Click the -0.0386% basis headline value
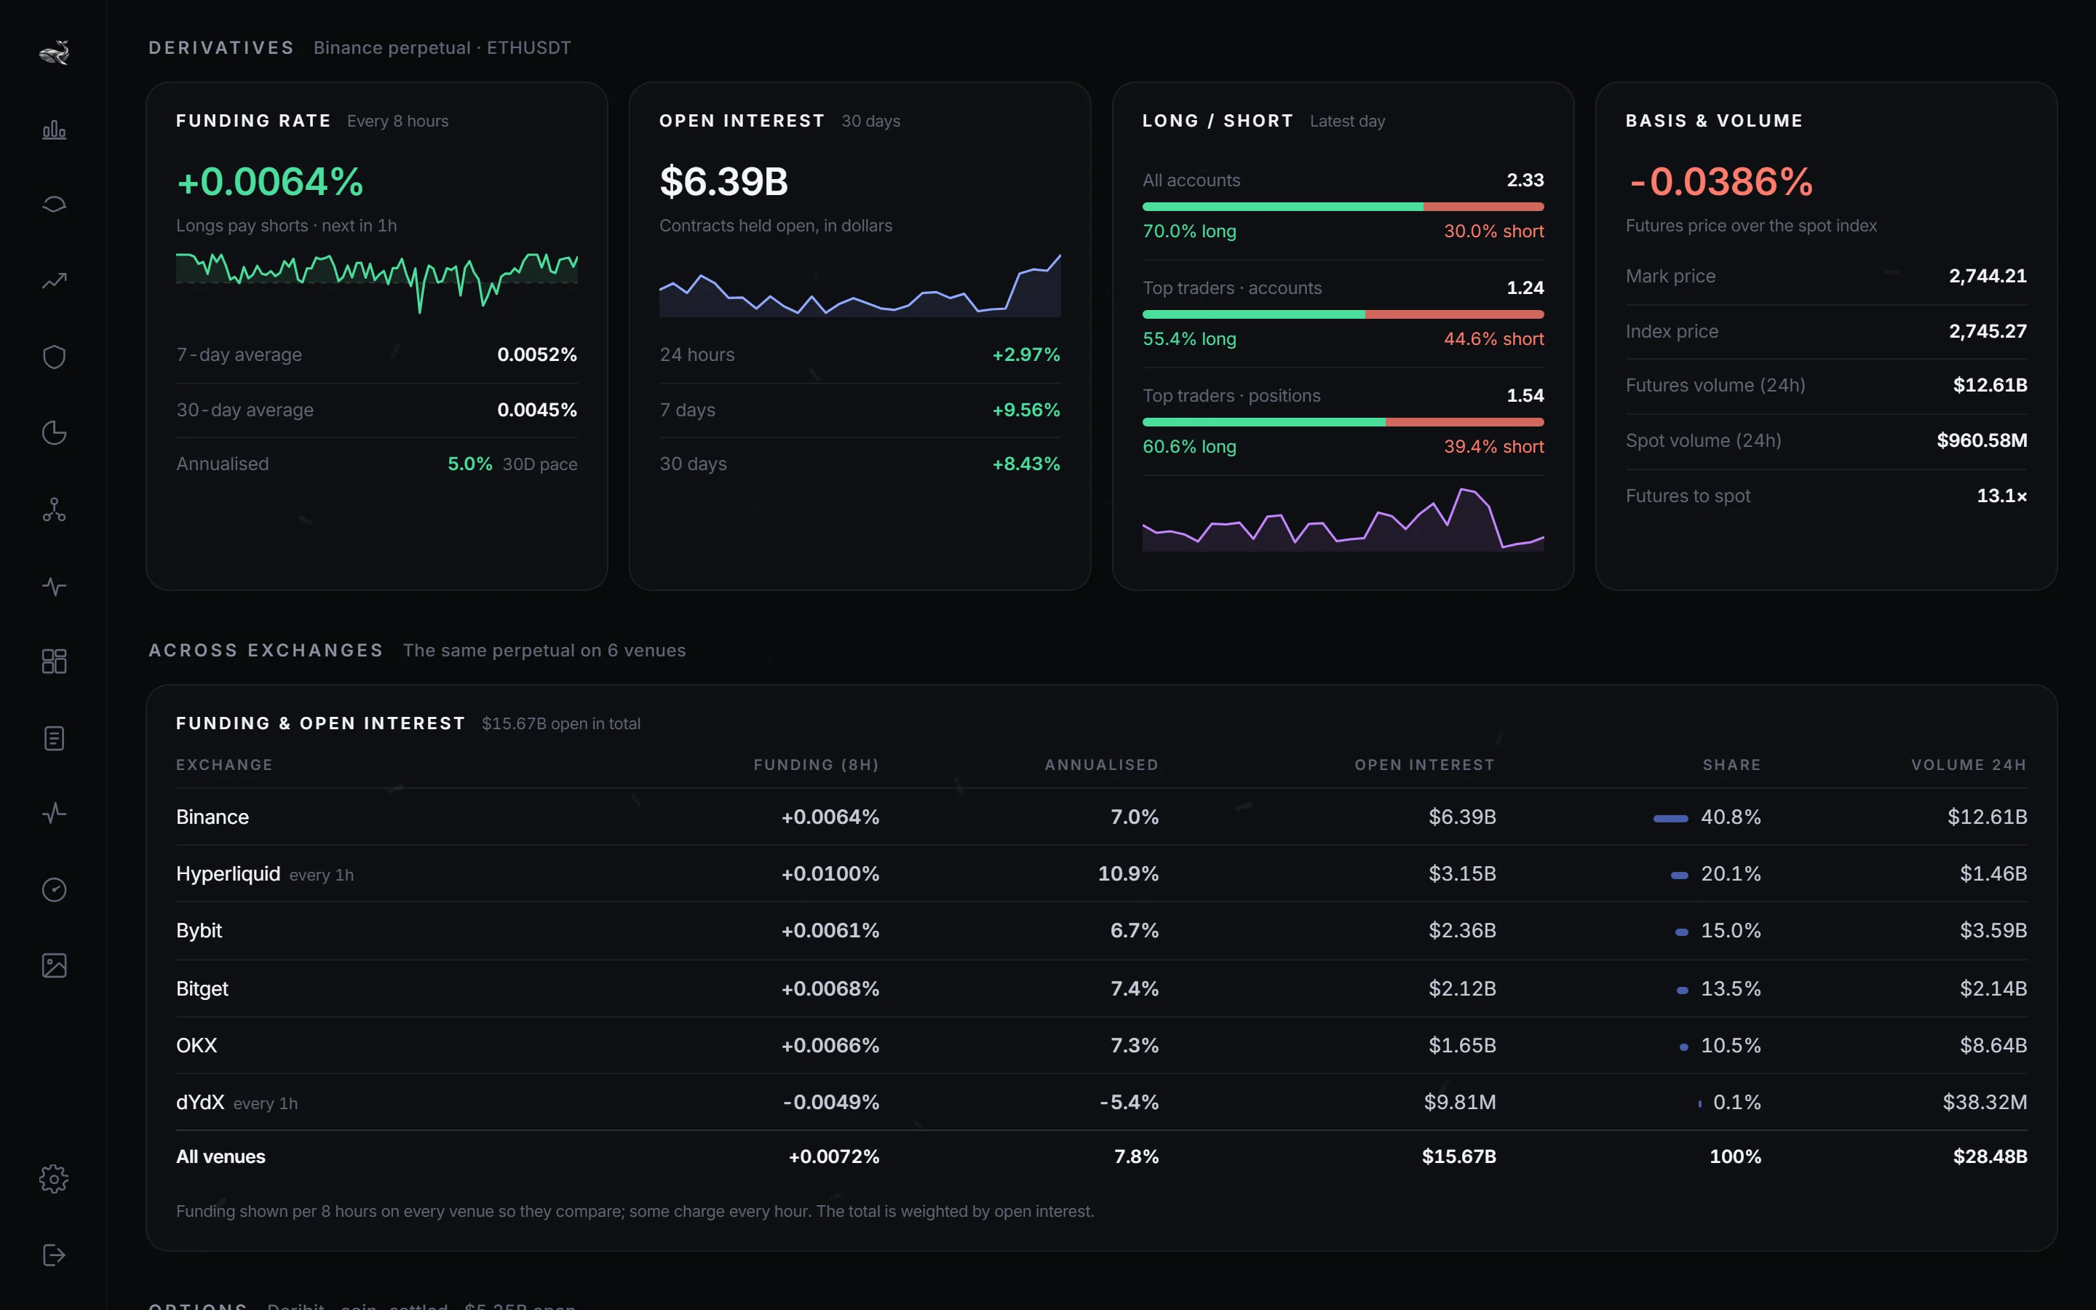The image size is (2096, 1310). (x=1720, y=182)
